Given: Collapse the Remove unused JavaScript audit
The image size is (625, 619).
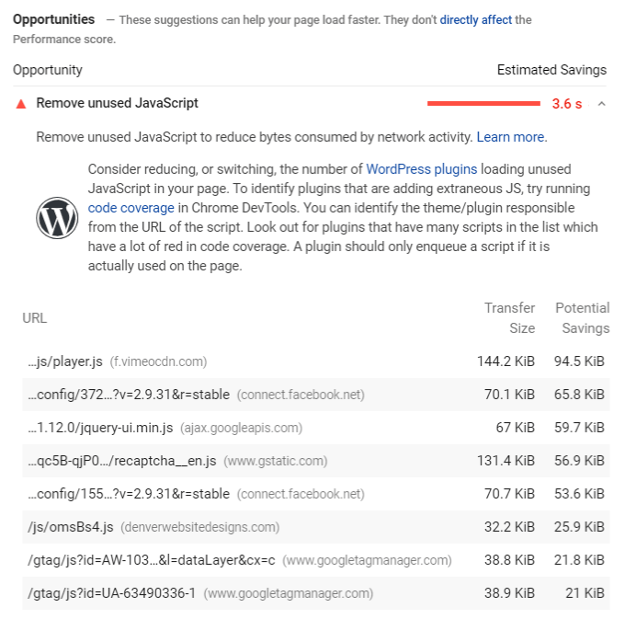Looking at the screenshot, I should (x=601, y=104).
